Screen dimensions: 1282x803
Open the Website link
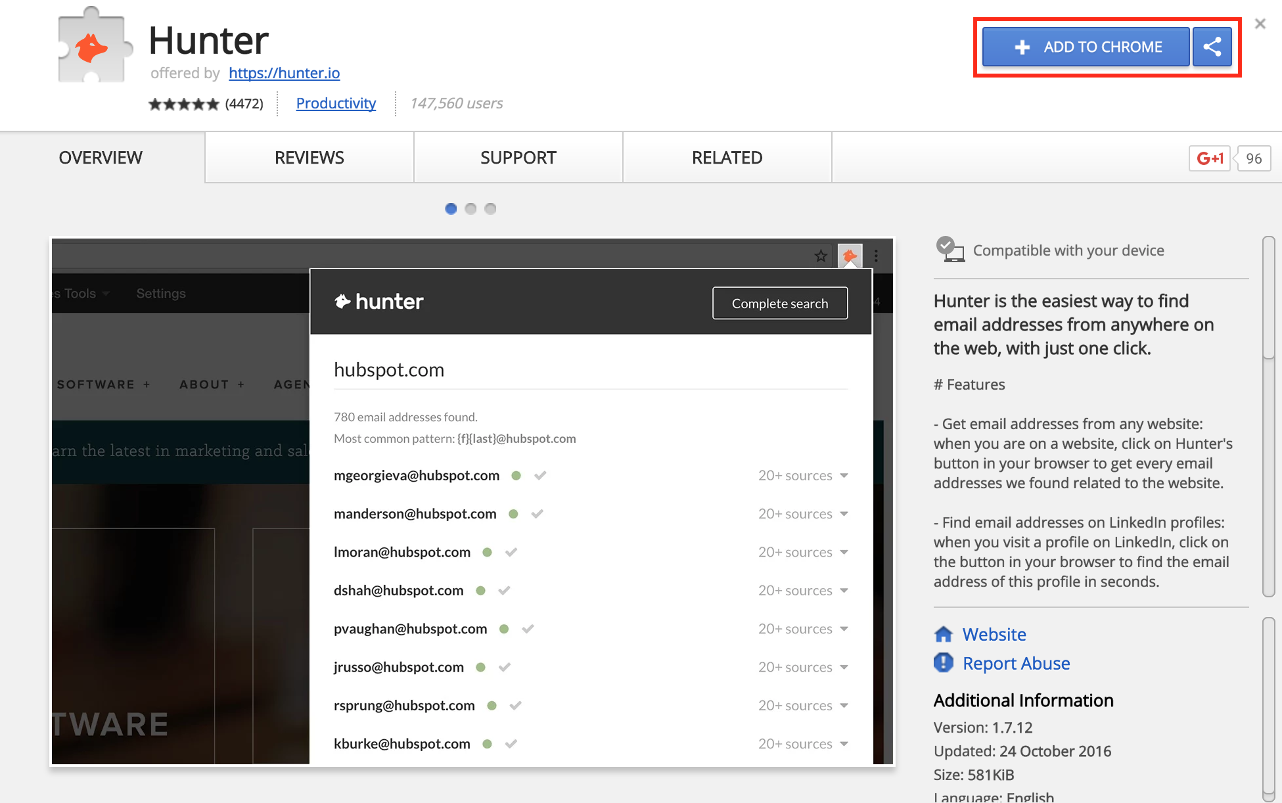pyautogui.click(x=994, y=635)
